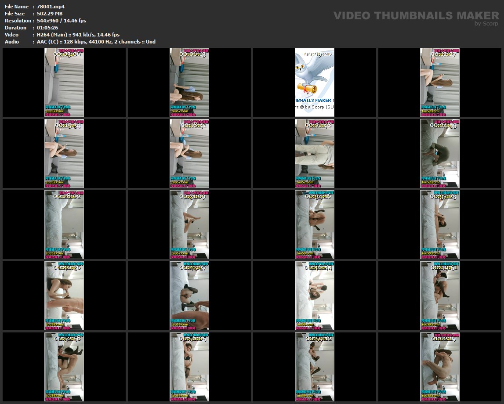Select the File Size value 502.29 MB
Screen dimensions: 504x404
[x=50, y=14]
